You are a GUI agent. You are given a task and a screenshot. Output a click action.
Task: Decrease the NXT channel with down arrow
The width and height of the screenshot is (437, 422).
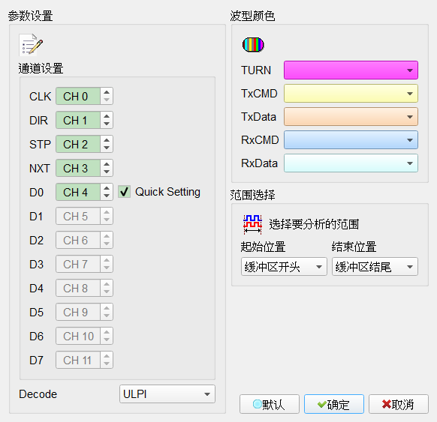[x=107, y=172]
